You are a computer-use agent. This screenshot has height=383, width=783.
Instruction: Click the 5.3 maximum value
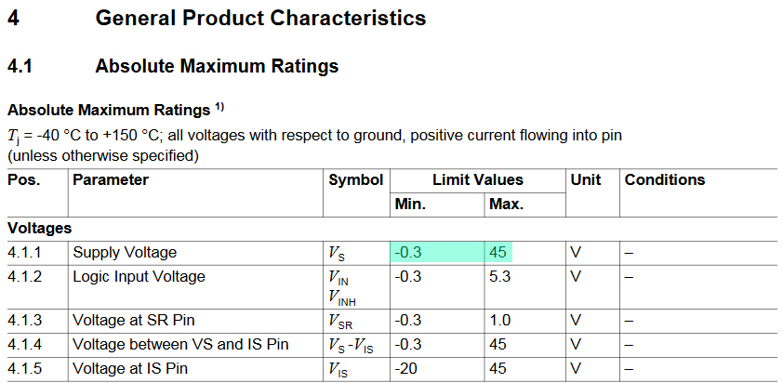pyautogui.click(x=499, y=276)
